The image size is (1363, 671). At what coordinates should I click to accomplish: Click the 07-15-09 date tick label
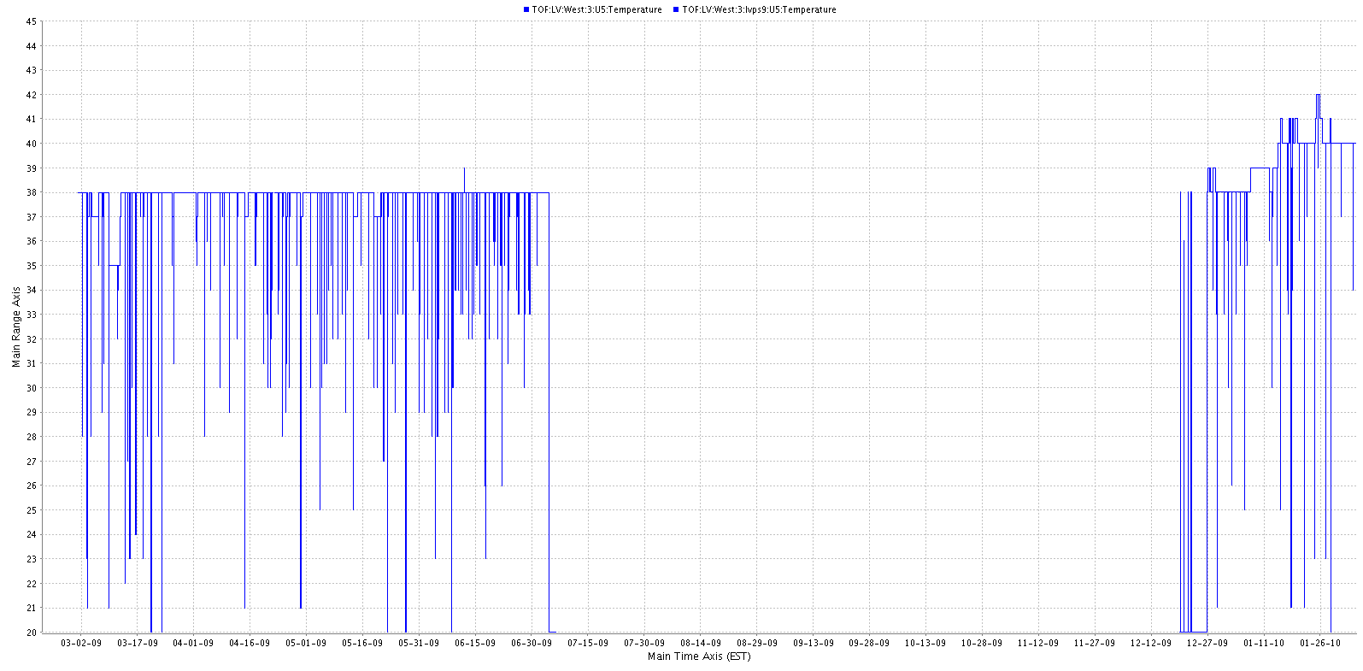pyautogui.click(x=588, y=643)
